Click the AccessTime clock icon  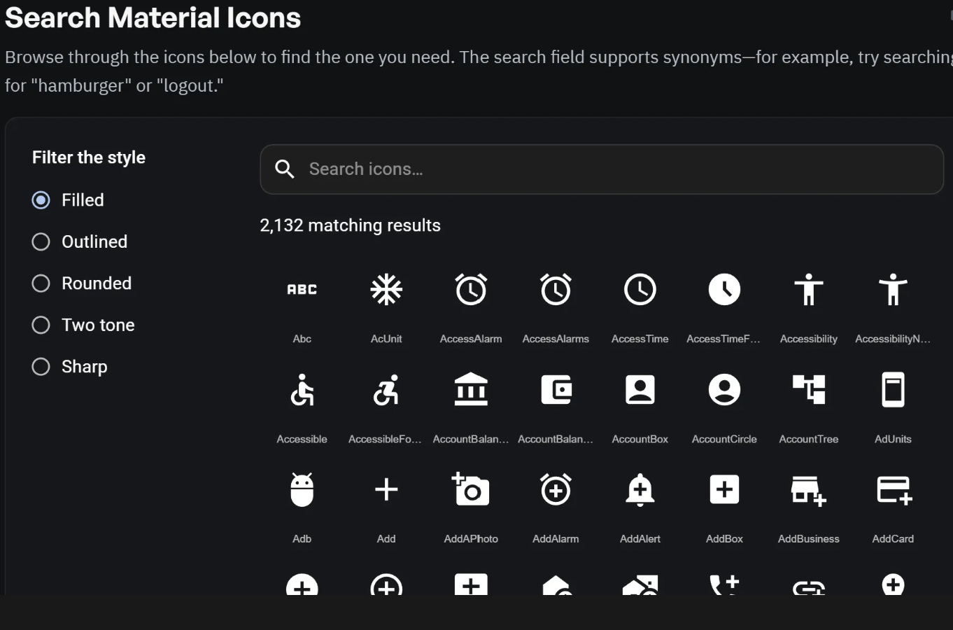tap(640, 290)
